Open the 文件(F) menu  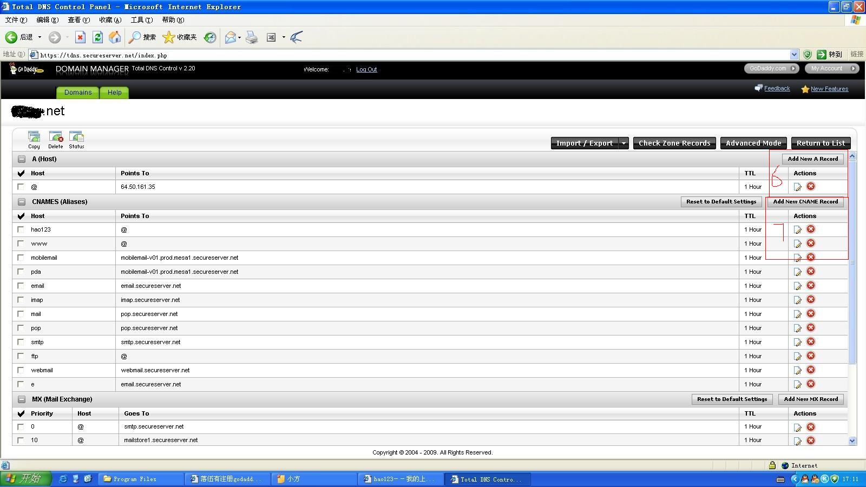[16, 20]
